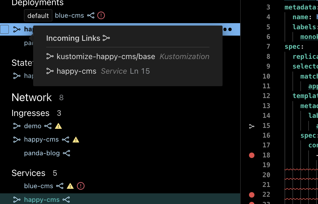Select the blue-cms service
Image resolution: width=318 pixels, height=204 pixels.
[39, 186]
